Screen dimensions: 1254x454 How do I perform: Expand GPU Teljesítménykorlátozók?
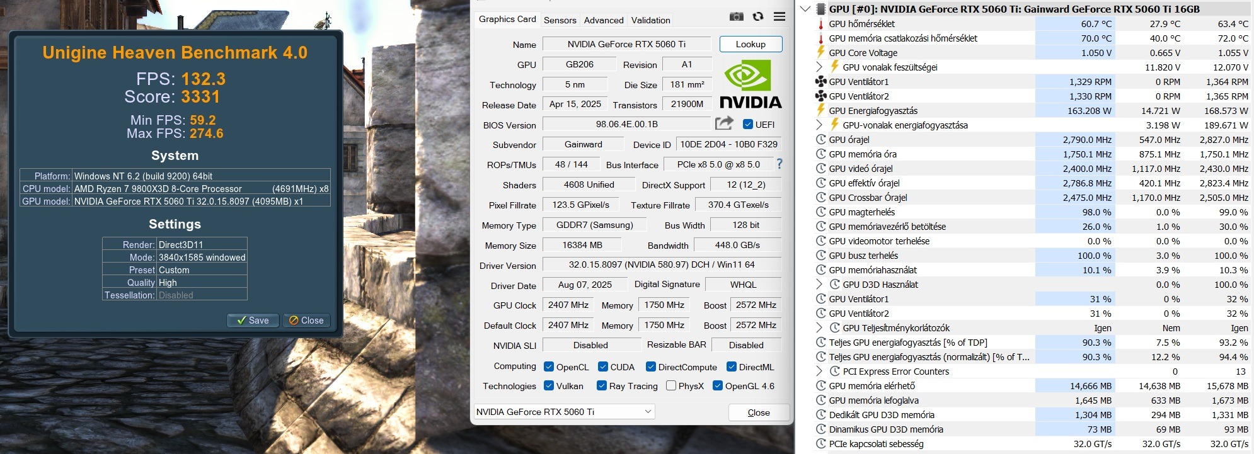coord(819,327)
